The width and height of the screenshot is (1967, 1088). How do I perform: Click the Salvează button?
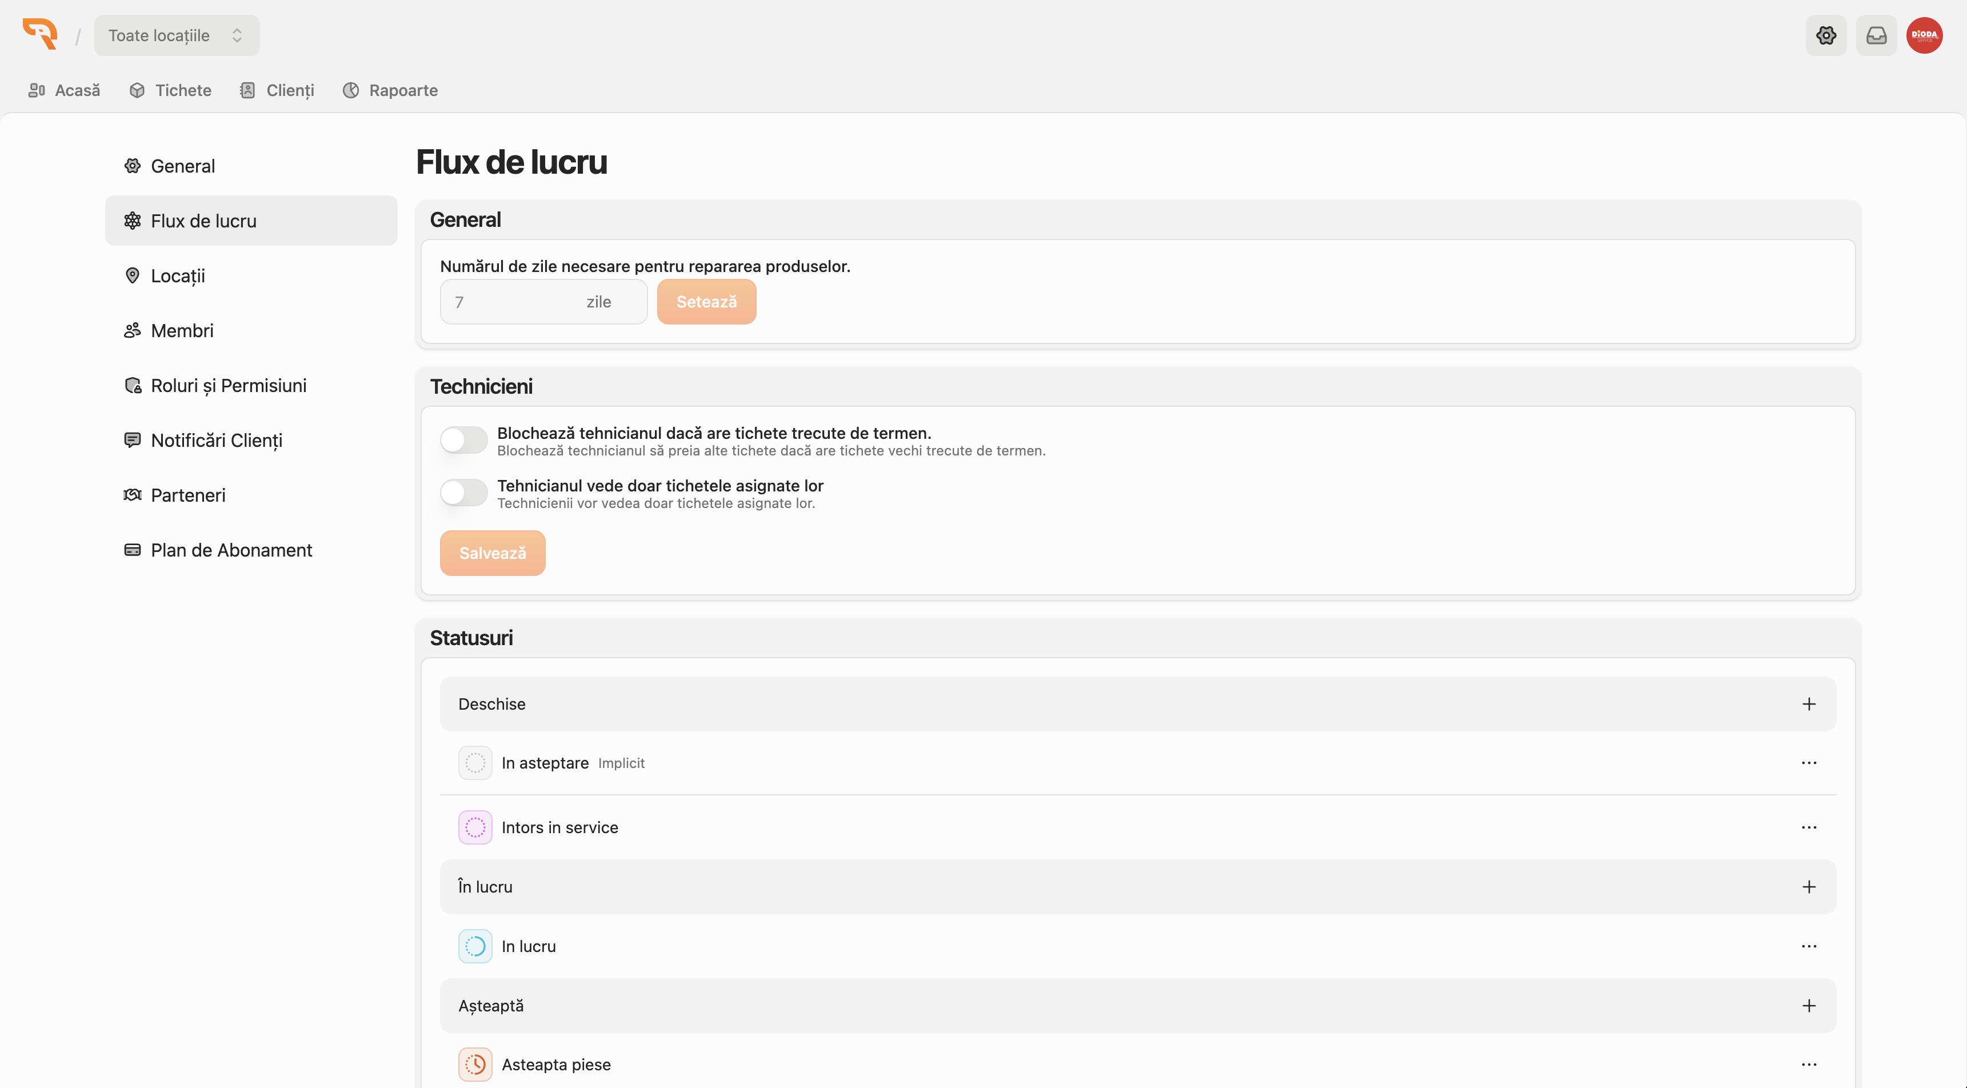[493, 553]
